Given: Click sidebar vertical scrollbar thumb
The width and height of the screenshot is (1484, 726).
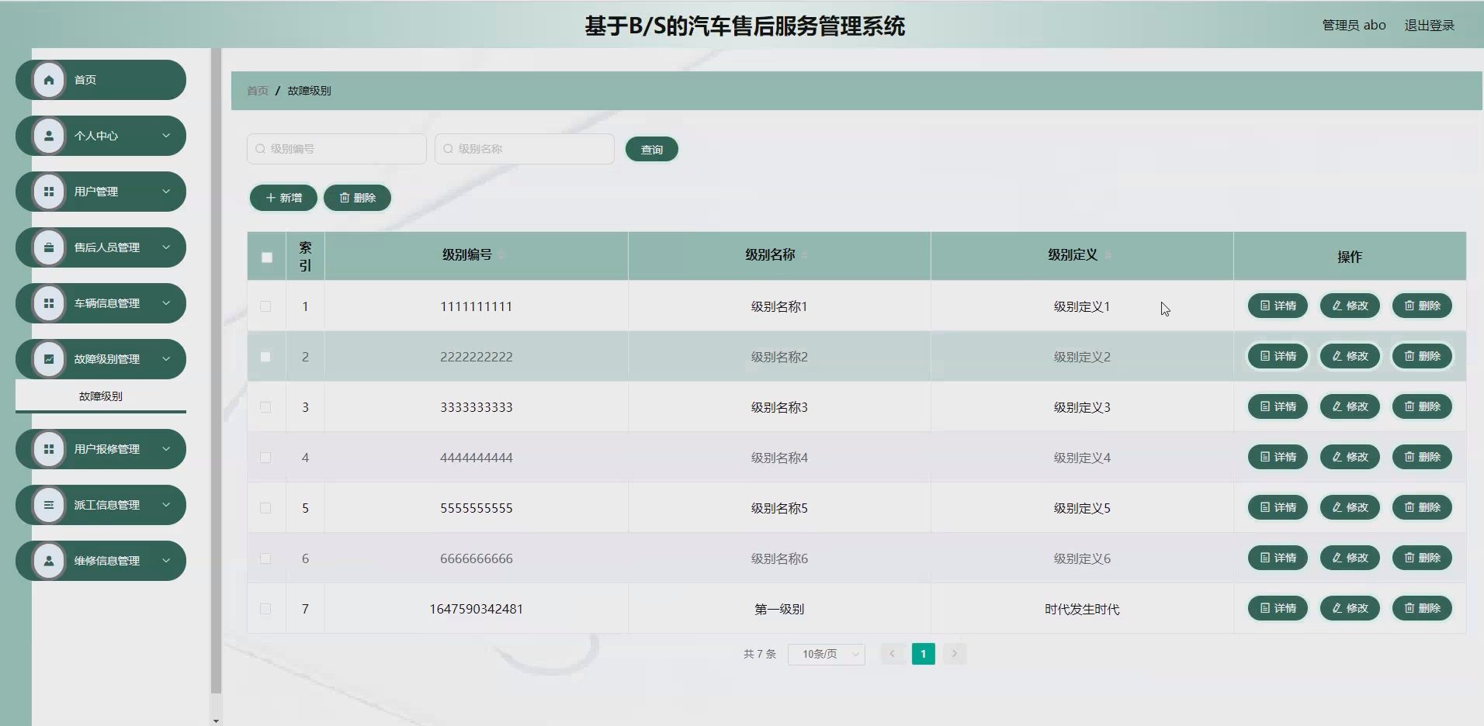Looking at the screenshot, I should click(216, 371).
